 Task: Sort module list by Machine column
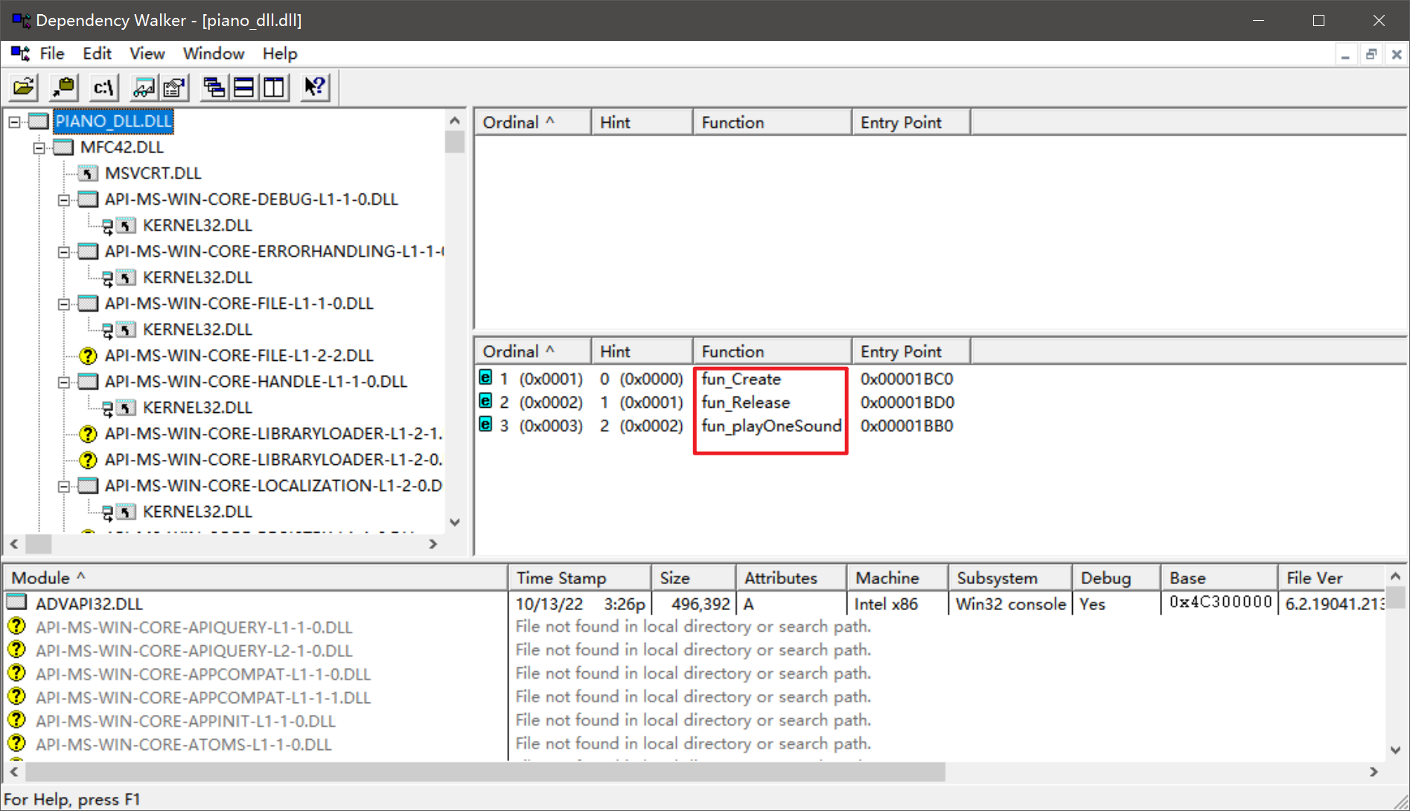pyautogui.click(x=897, y=578)
